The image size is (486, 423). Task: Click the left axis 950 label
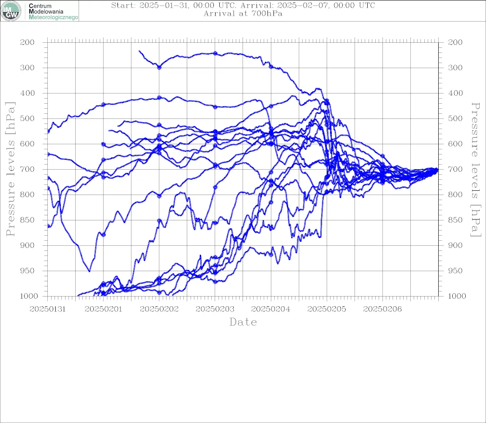click(x=27, y=271)
